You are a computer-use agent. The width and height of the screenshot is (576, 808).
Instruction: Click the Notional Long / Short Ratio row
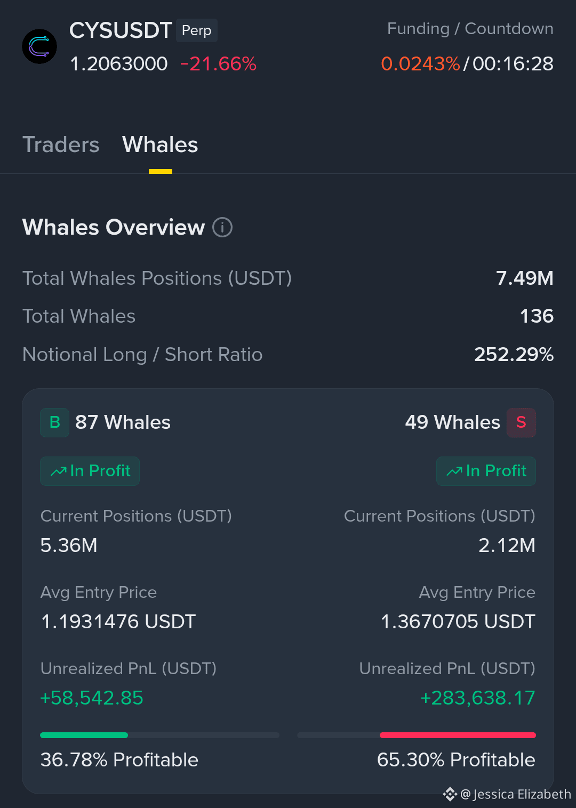[x=288, y=355]
